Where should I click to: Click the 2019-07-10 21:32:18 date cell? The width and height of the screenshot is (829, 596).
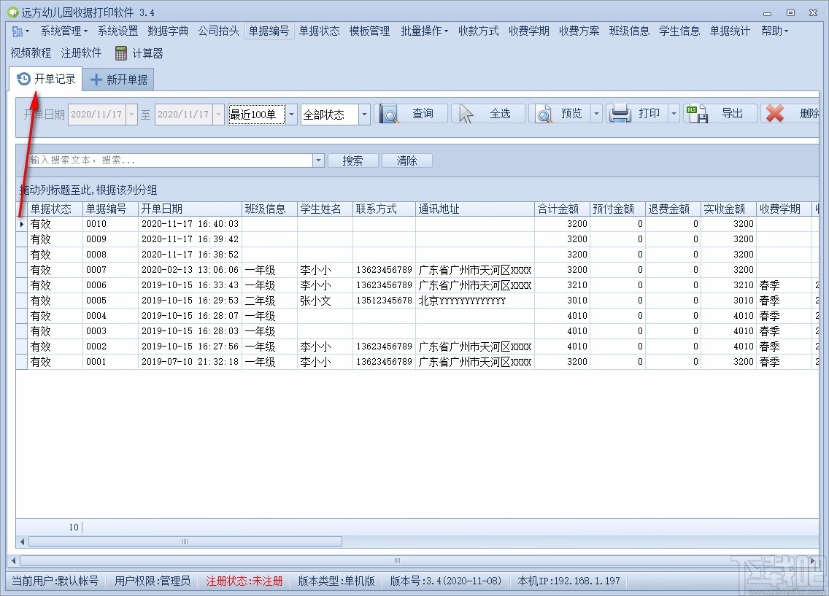point(190,362)
